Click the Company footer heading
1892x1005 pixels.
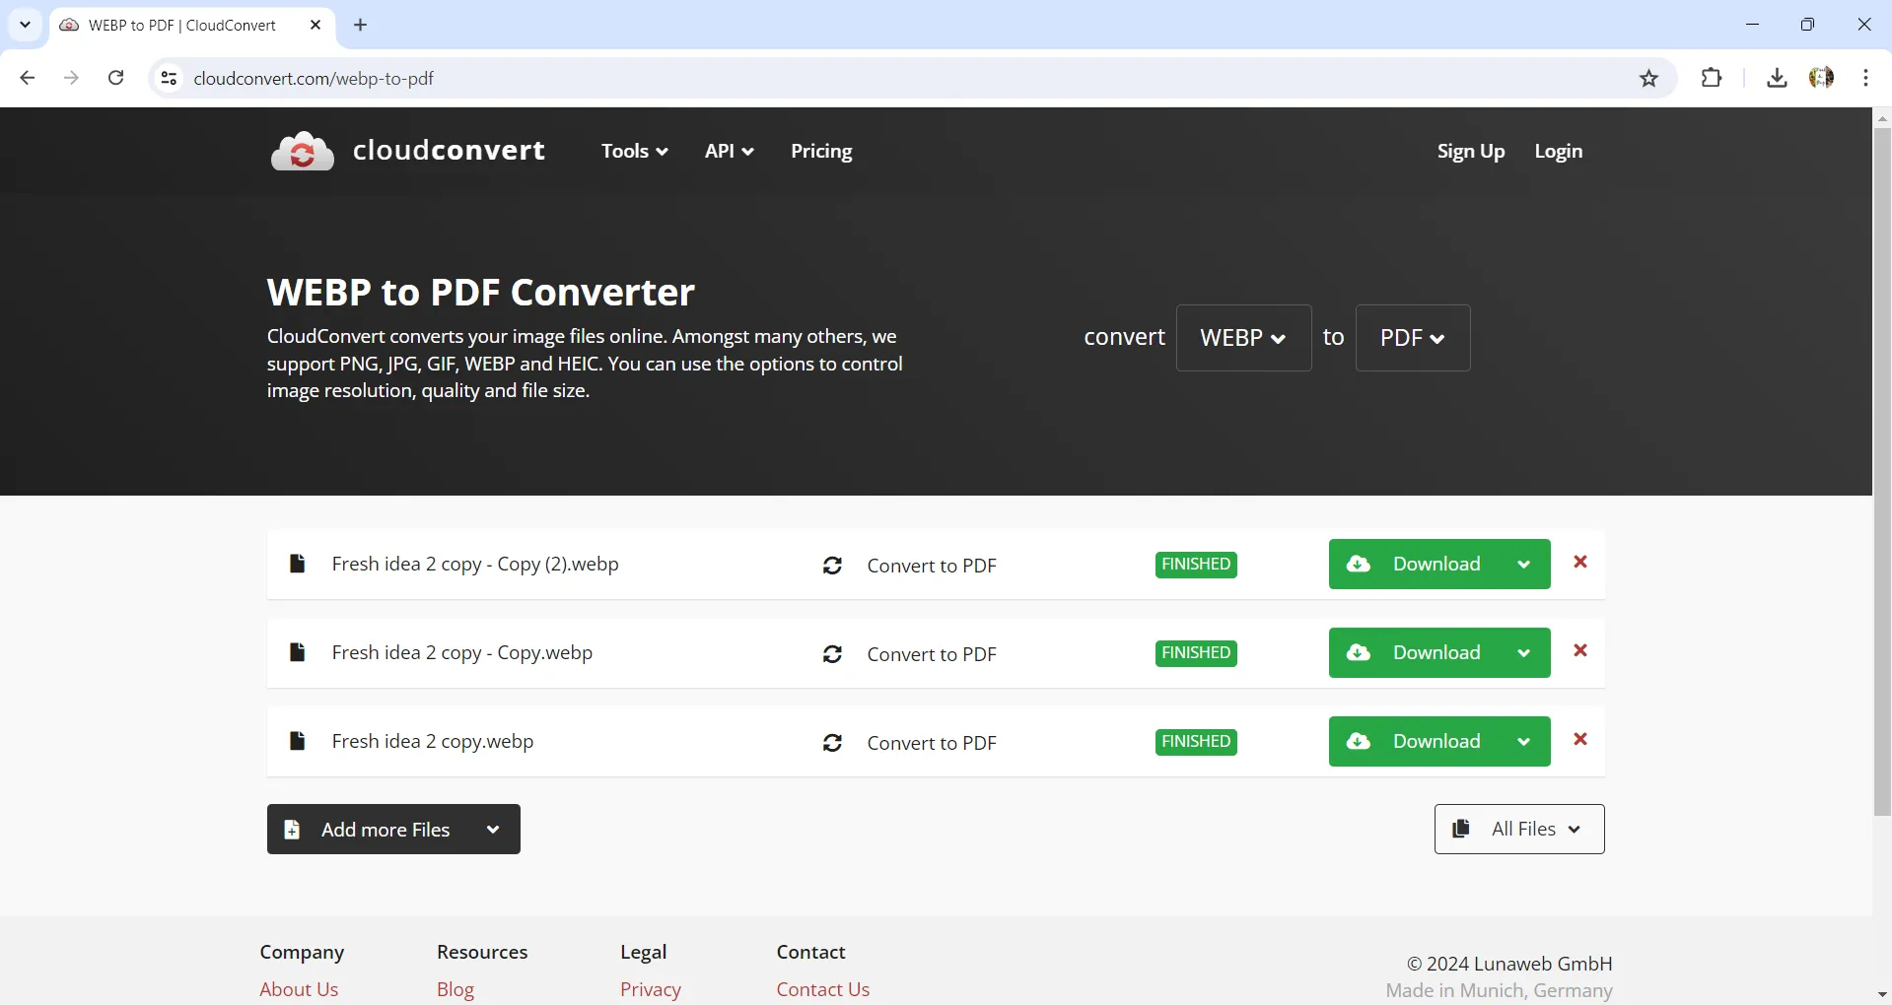[302, 952]
